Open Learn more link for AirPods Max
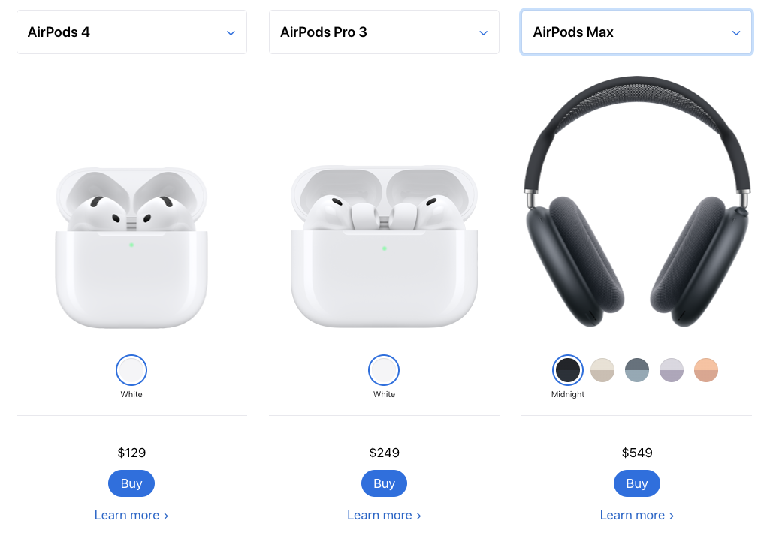This screenshot has height=545, width=770. pos(637,516)
